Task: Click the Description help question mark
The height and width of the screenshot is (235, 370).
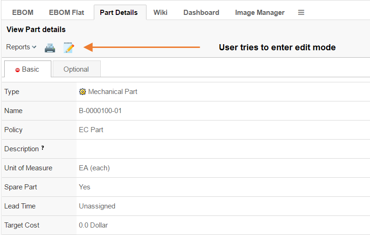Action: (42, 148)
